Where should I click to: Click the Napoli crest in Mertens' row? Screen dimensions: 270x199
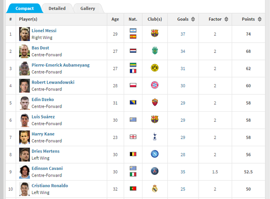pyautogui.click(x=155, y=154)
